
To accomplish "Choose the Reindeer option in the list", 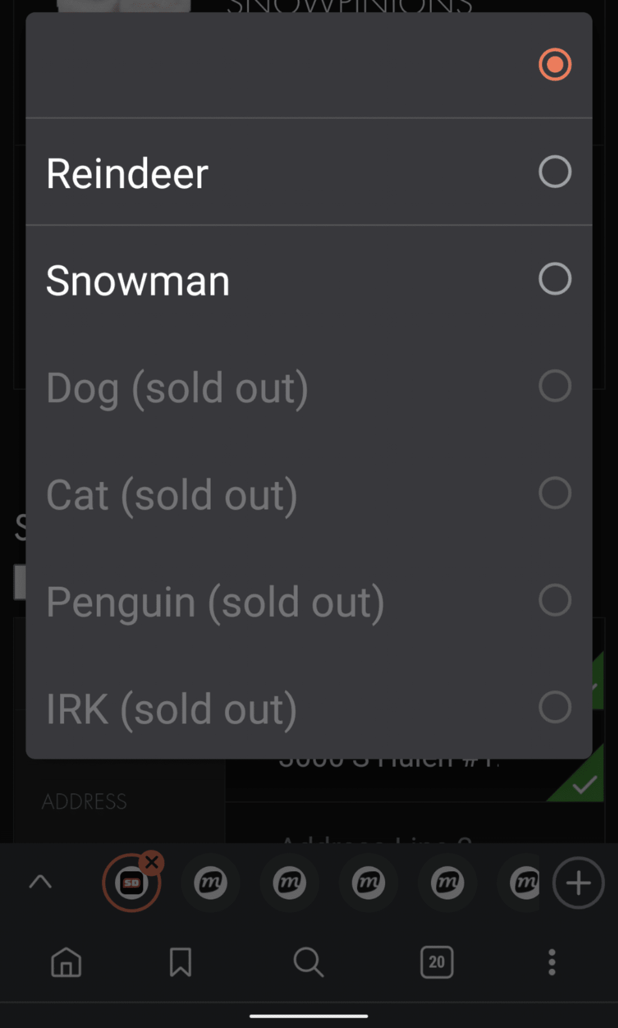I will point(127,173).
